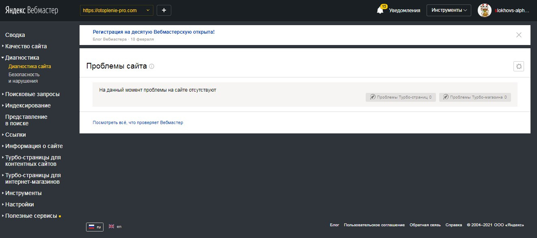Click Проблемы Турбо-магазина 0 button
Screen dimensions: 537x238
[x=475, y=97]
